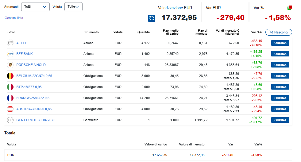
Task: Open the FRANCE-25MG72 0,5 bond link
Action: tap(33, 98)
